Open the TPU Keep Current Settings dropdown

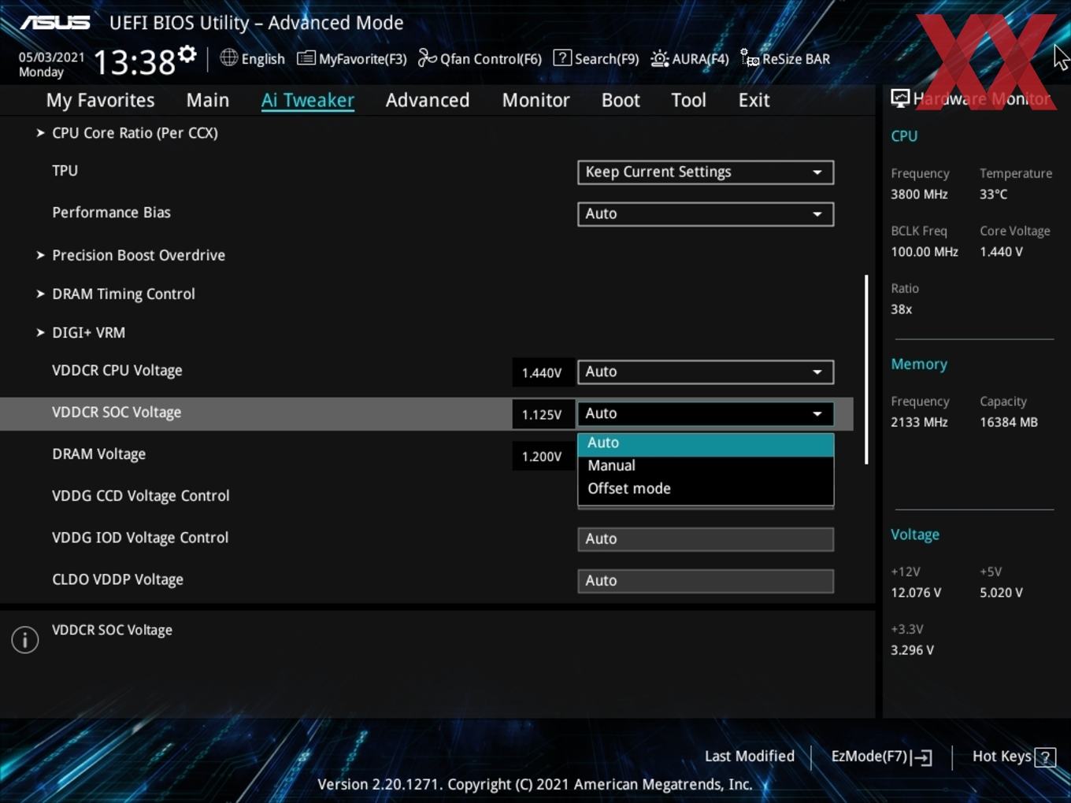[706, 172]
